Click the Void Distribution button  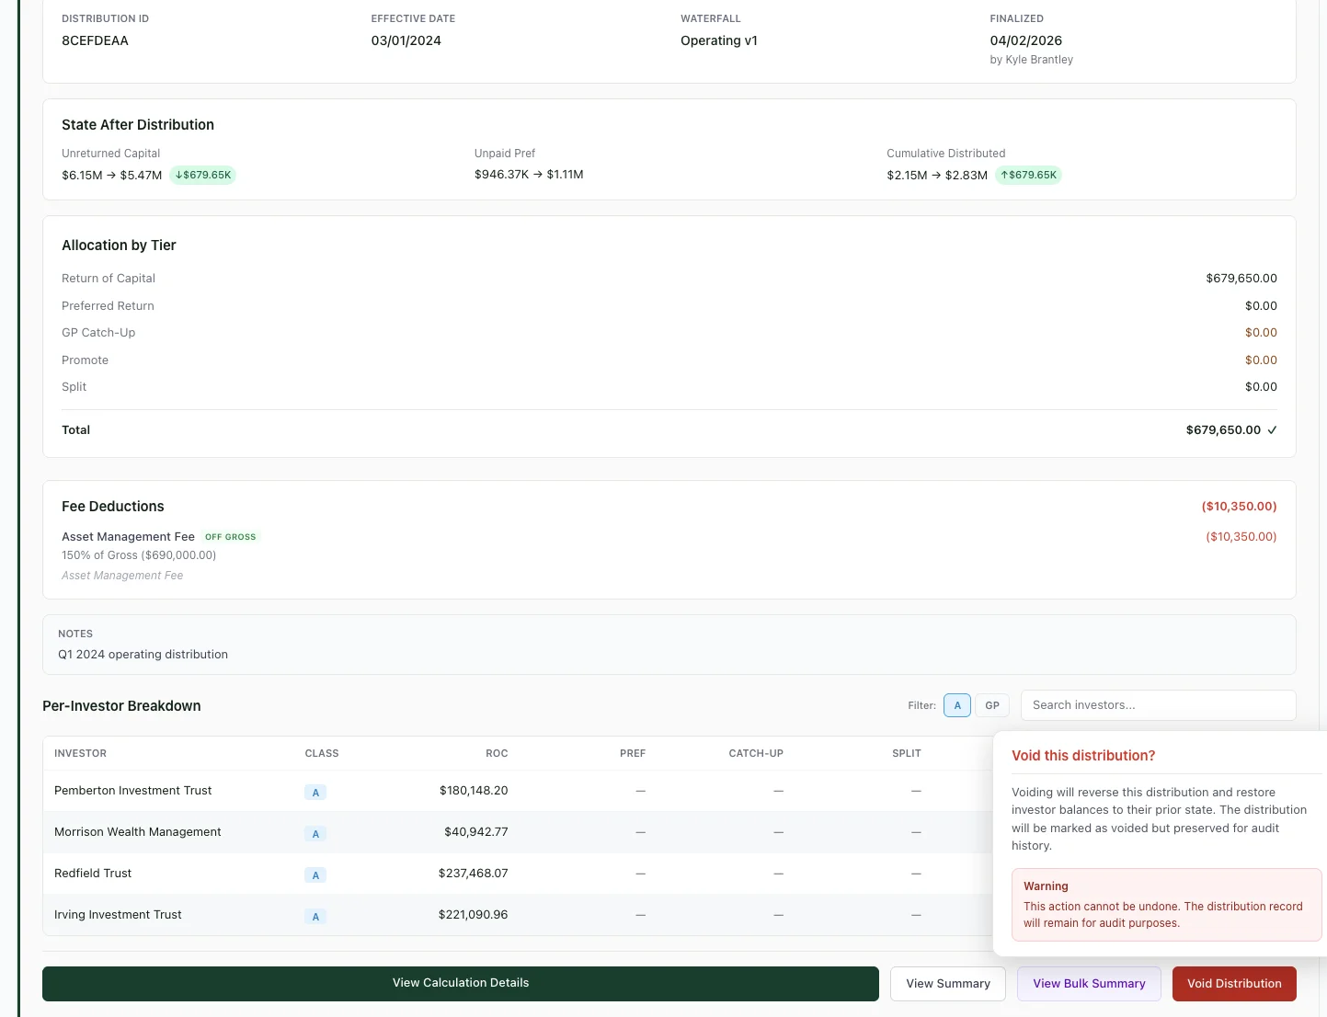1234,983
